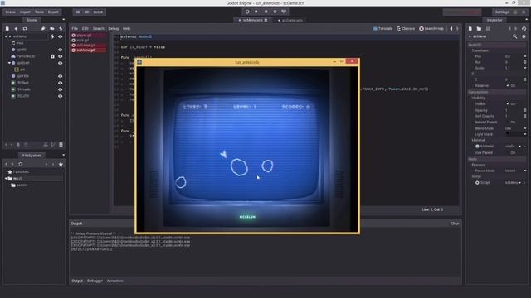Click the Light Mask field in Inspector
Viewport: 531px width, 298px height.
click(516, 134)
